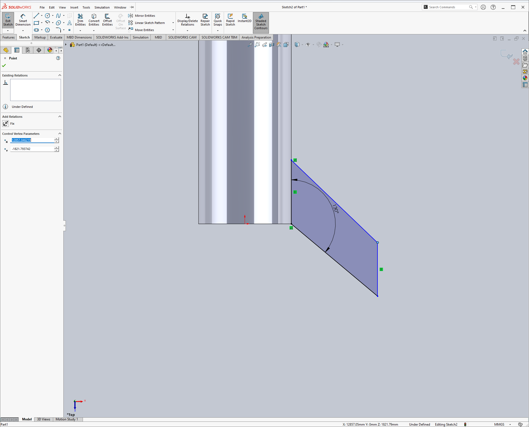
Task: Open MMGS unit system status
Action: click(x=499, y=424)
